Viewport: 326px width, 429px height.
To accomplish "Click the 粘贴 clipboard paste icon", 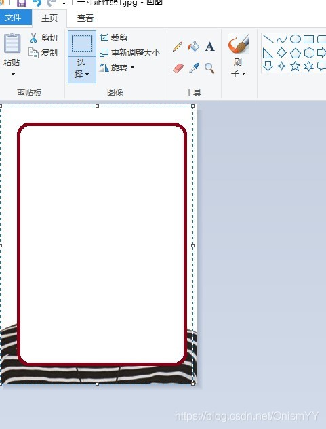I will click(12, 43).
